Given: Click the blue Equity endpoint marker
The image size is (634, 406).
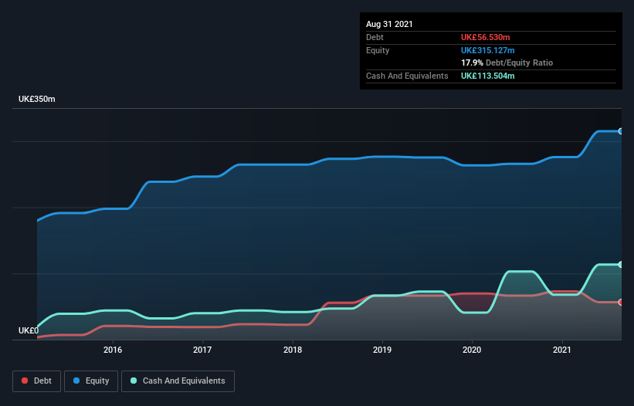Looking at the screenshot, I should pyautogui.click(x=621, y=131).
